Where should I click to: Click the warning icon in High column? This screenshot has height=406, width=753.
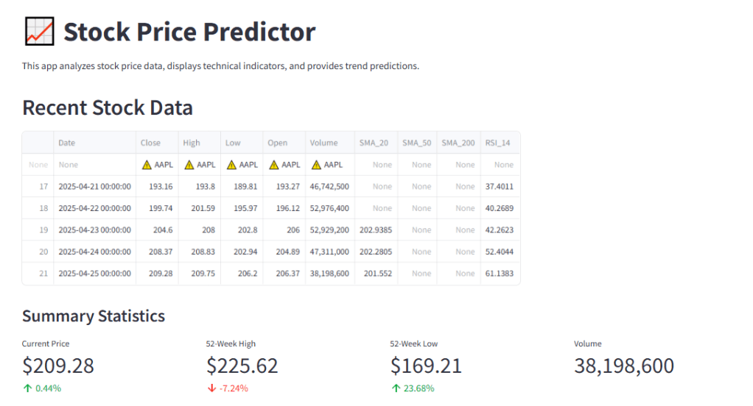189,165
